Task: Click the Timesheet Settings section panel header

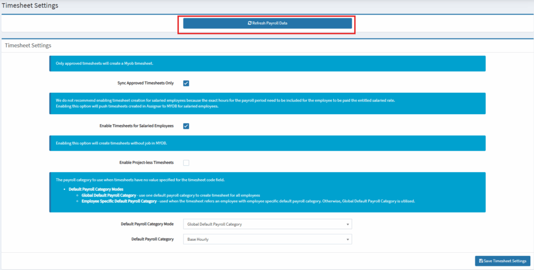Action: [x=28, y=45]
